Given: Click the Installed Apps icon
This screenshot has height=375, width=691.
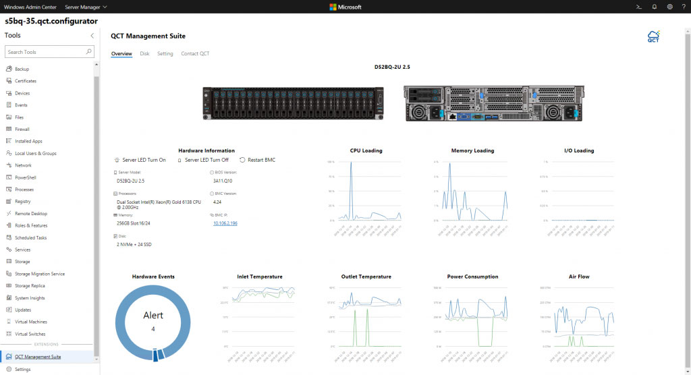Looking at the screenshot, I should [9, 141].
